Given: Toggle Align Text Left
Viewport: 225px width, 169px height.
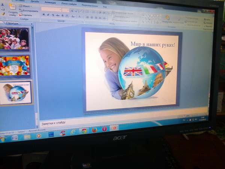Looking at the screenshot, I should (x=88, y=17).
